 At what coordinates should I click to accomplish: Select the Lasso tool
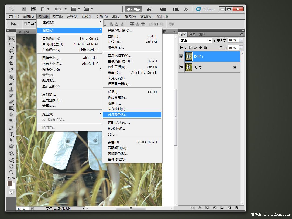pos(11,51)
